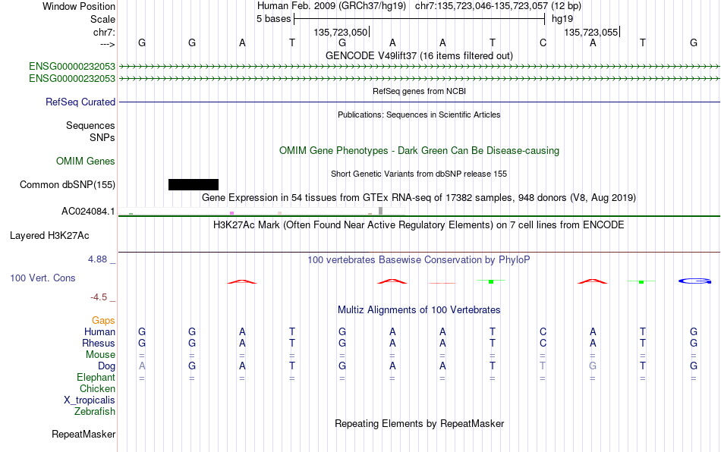
Task: Click the AC024084.1 gene label
Action: (x=88, y=212)
